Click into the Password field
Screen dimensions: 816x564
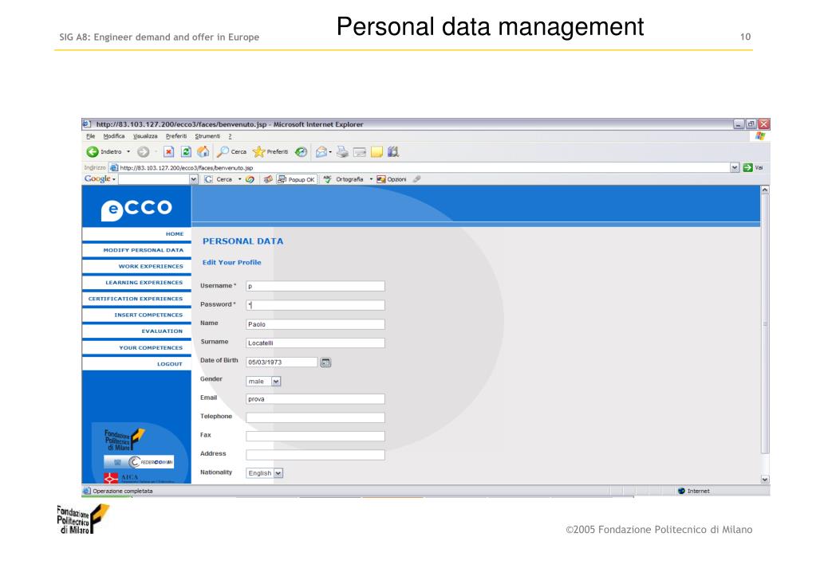point(315,305)
